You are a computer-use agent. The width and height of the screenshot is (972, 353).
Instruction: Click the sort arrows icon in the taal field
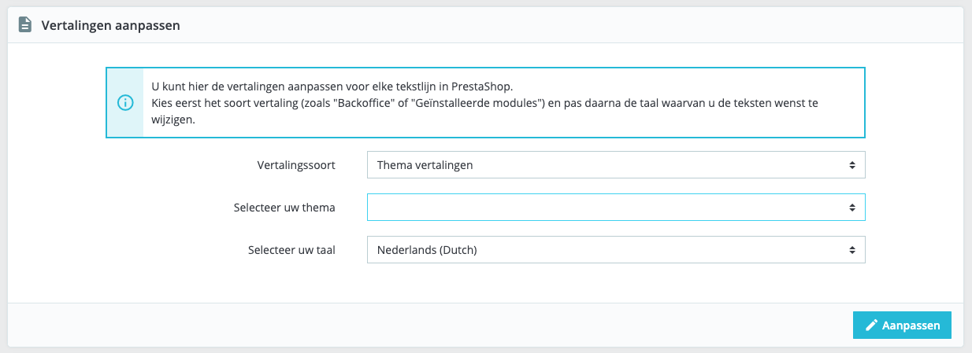851,250
